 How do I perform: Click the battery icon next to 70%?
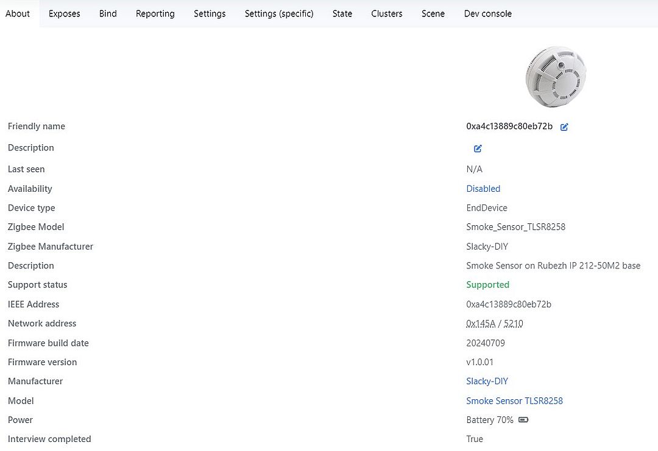(523, 419)
